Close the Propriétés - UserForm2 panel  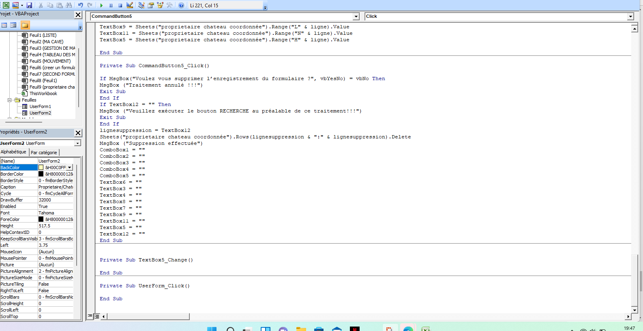pyautogui.click(x=78, y=133)
